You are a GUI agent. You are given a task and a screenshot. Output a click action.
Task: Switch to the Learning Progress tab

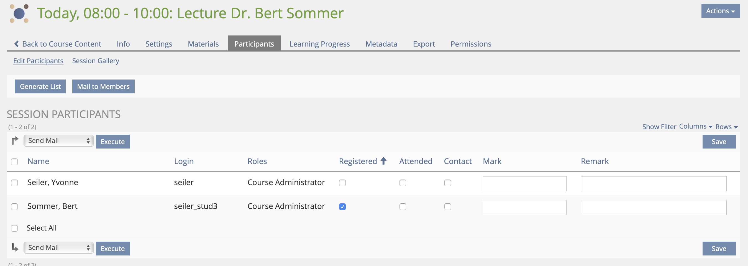(319, 44)
